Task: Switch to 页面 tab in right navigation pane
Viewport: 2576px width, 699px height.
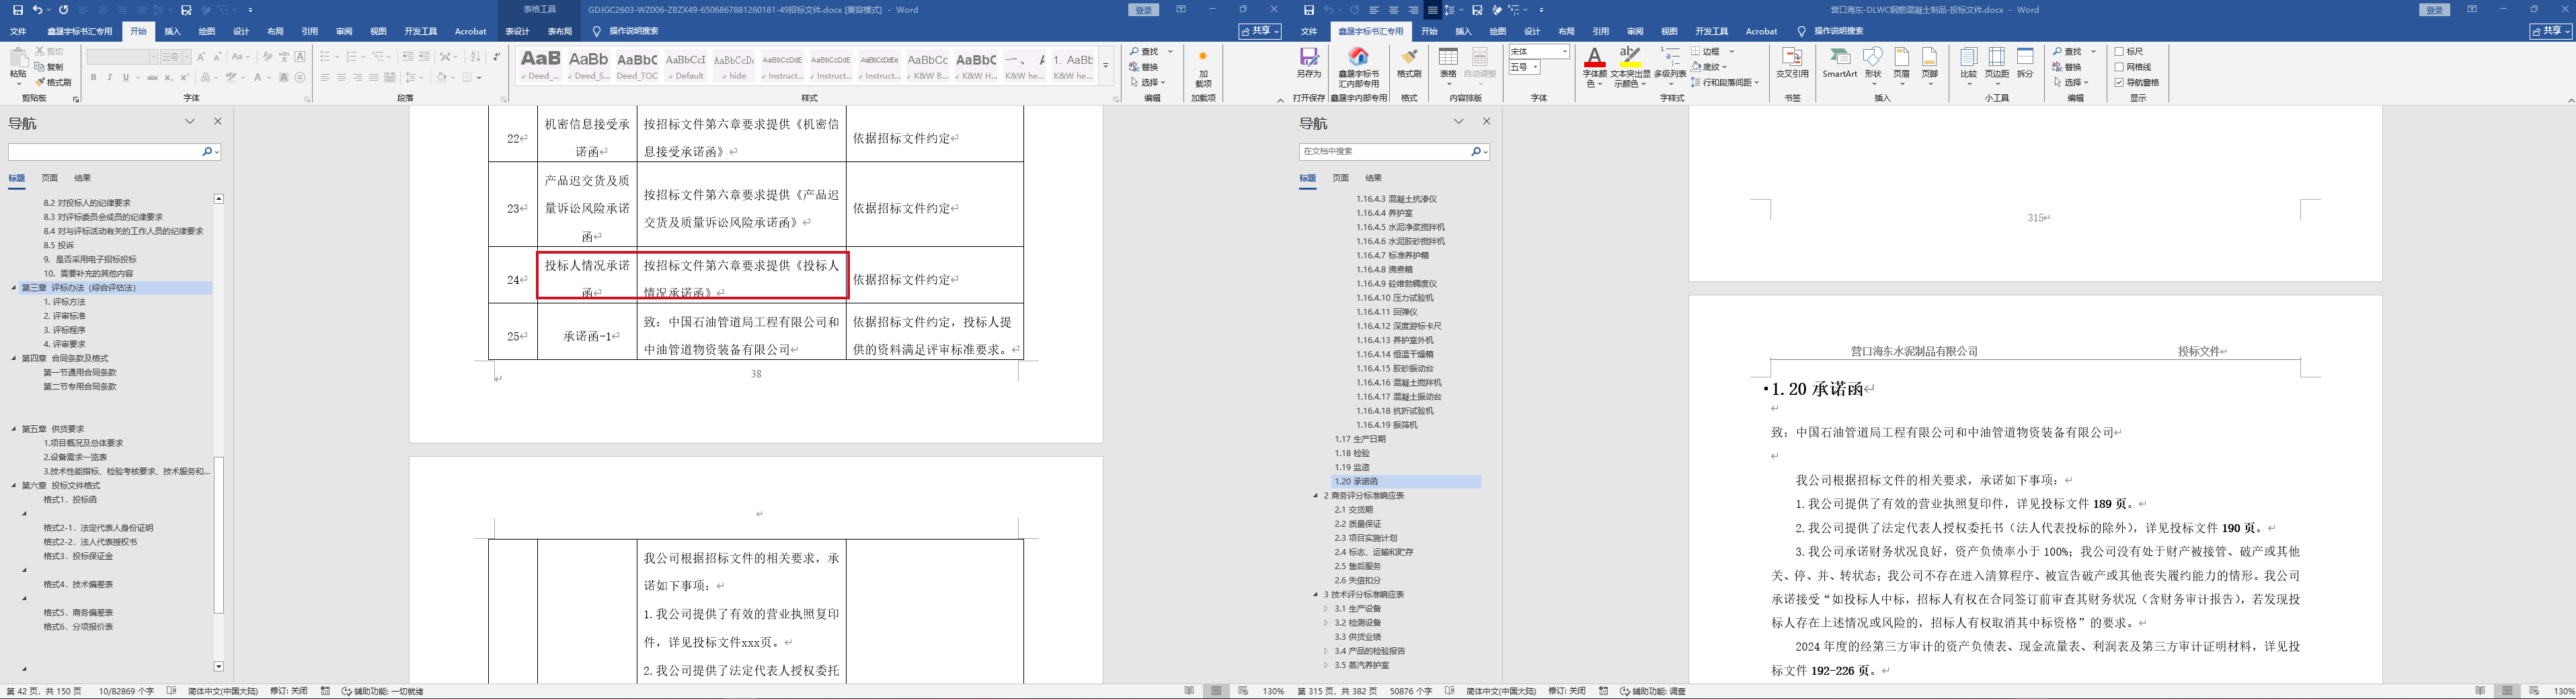Action: [1341, 178]
